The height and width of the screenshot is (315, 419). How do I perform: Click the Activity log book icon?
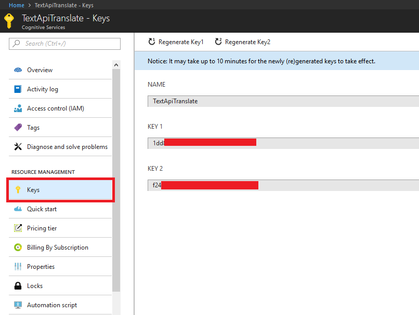(x=18, y=89)
